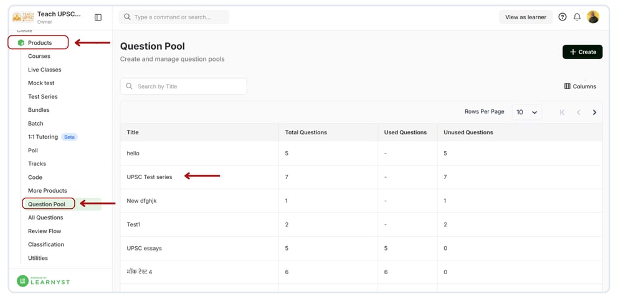Click unused value 2 in Test1 row

[x=445, y=224]
